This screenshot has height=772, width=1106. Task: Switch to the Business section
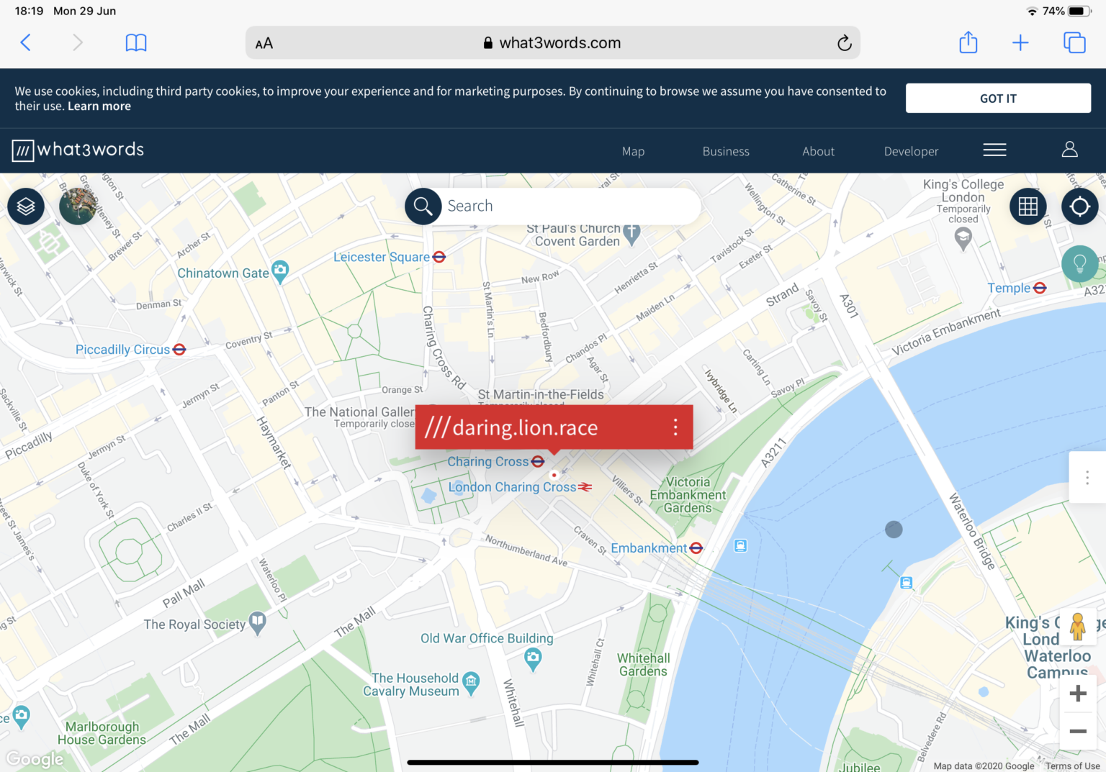pos(726,151)
